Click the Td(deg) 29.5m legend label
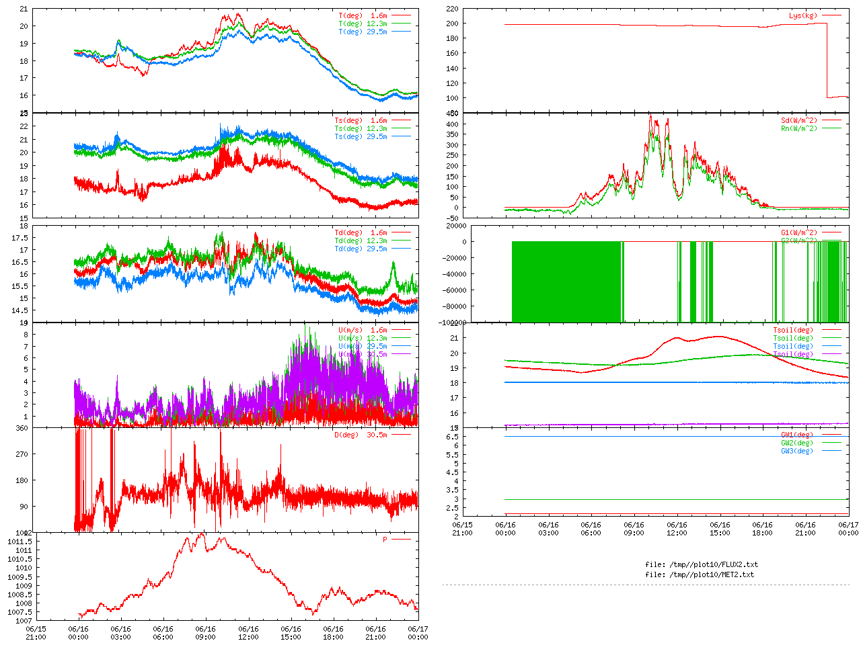Image resolution: width=861 pixels, height=645 pixels. pos(361,249)
